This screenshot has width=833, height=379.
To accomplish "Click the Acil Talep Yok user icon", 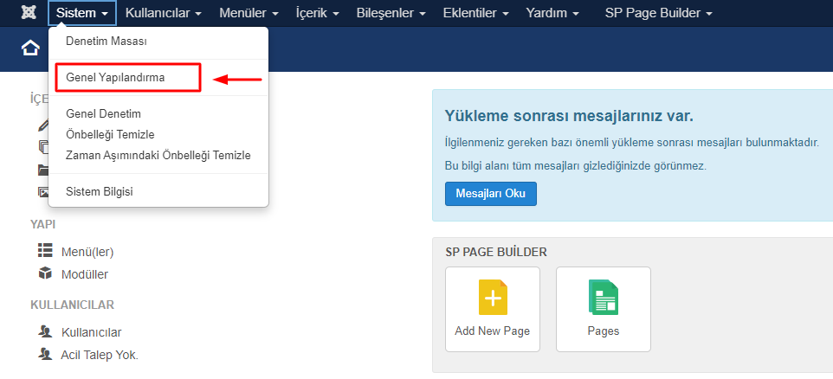I will tap(45, 354).
